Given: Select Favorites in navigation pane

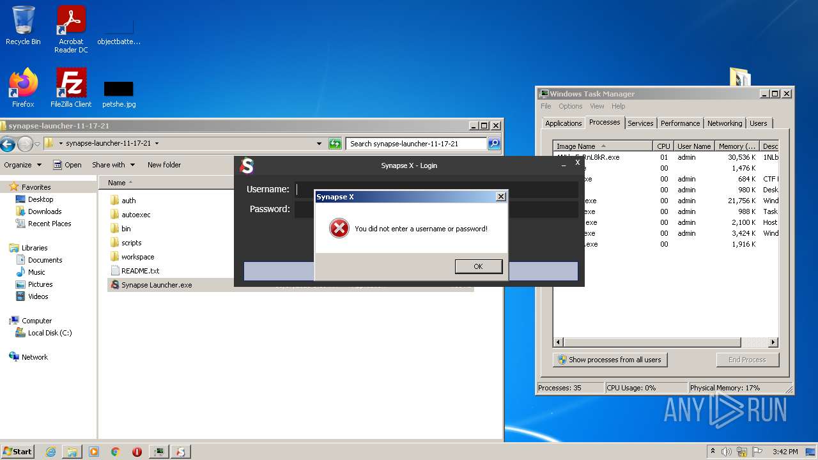Looking at the screenshot, I should (x=36, y=187).
